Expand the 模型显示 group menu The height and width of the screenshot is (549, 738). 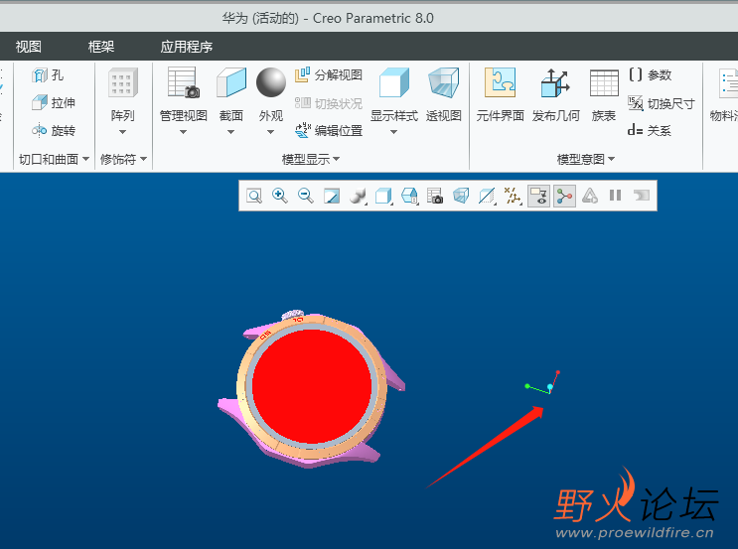[311, 160]
